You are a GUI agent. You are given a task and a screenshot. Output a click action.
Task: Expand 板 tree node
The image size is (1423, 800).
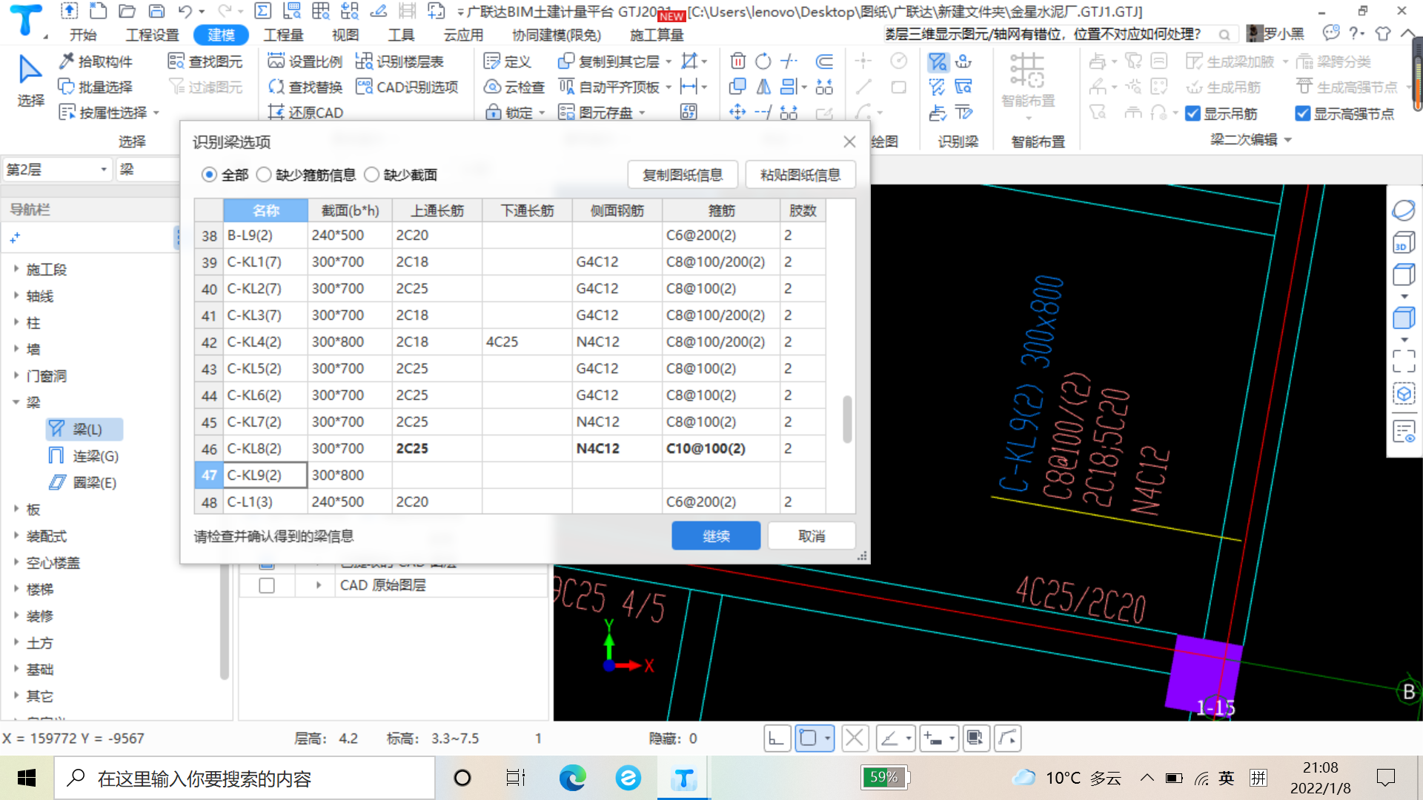tap(16, 509)
